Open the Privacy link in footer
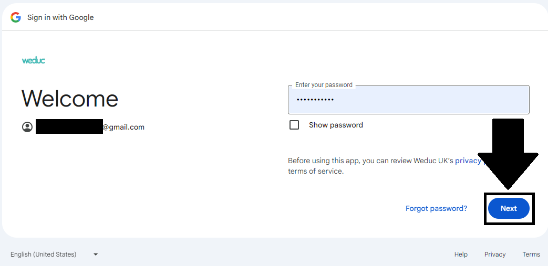Viewport: 548px width, 266px height. (495, 254)
